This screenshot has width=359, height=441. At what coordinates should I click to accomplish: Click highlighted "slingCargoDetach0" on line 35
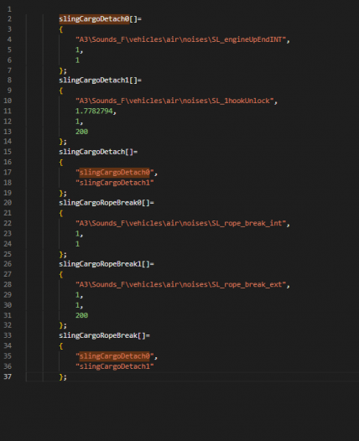[115, 356]
